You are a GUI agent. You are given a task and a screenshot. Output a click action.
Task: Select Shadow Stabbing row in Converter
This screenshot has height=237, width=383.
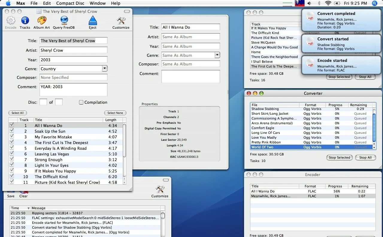[311, 109]
